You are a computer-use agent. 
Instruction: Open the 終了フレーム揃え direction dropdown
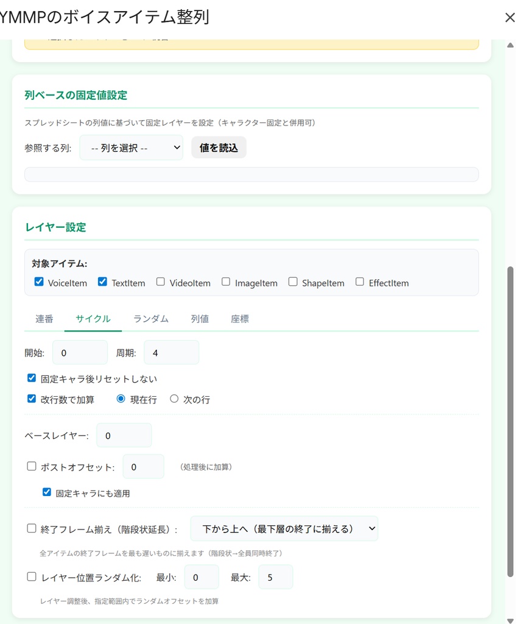[x=284, y=529]
